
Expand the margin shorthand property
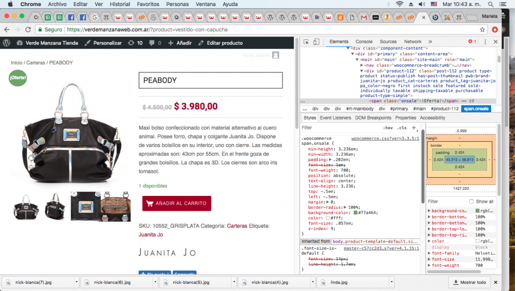pos(328,202)
